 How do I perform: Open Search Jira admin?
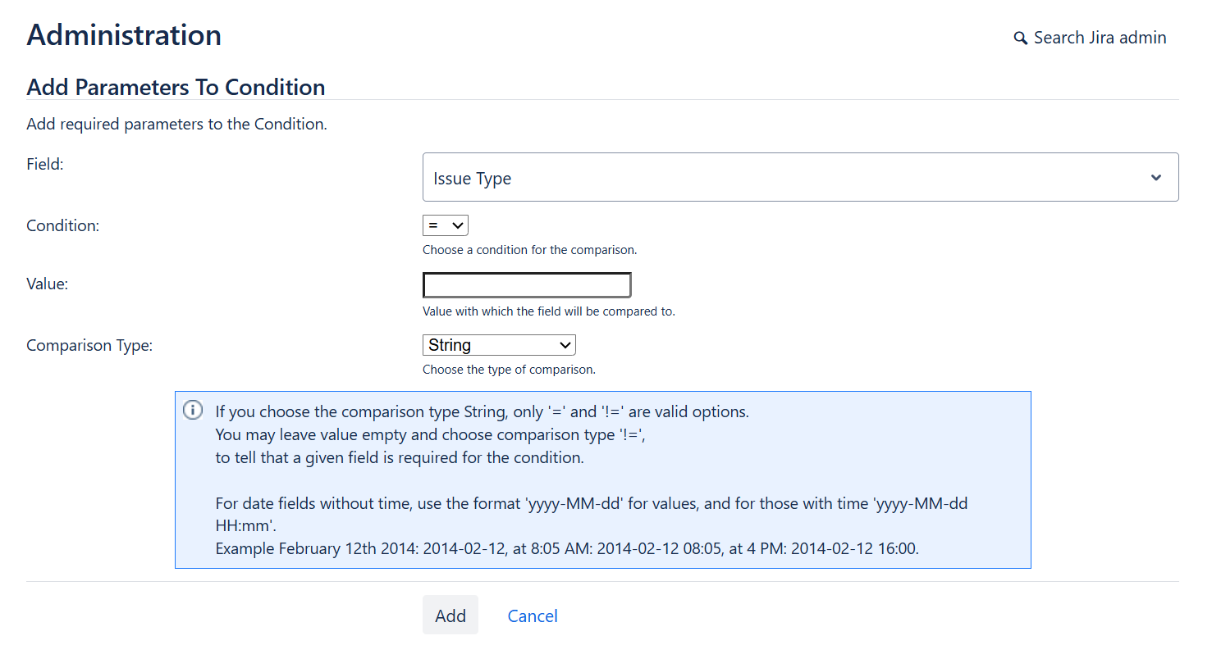1091,38
